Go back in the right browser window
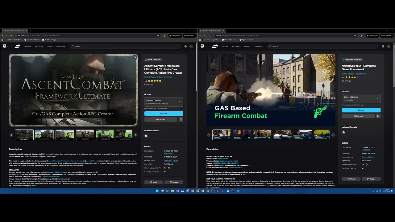The image size is (395, 222). point(200,35)
